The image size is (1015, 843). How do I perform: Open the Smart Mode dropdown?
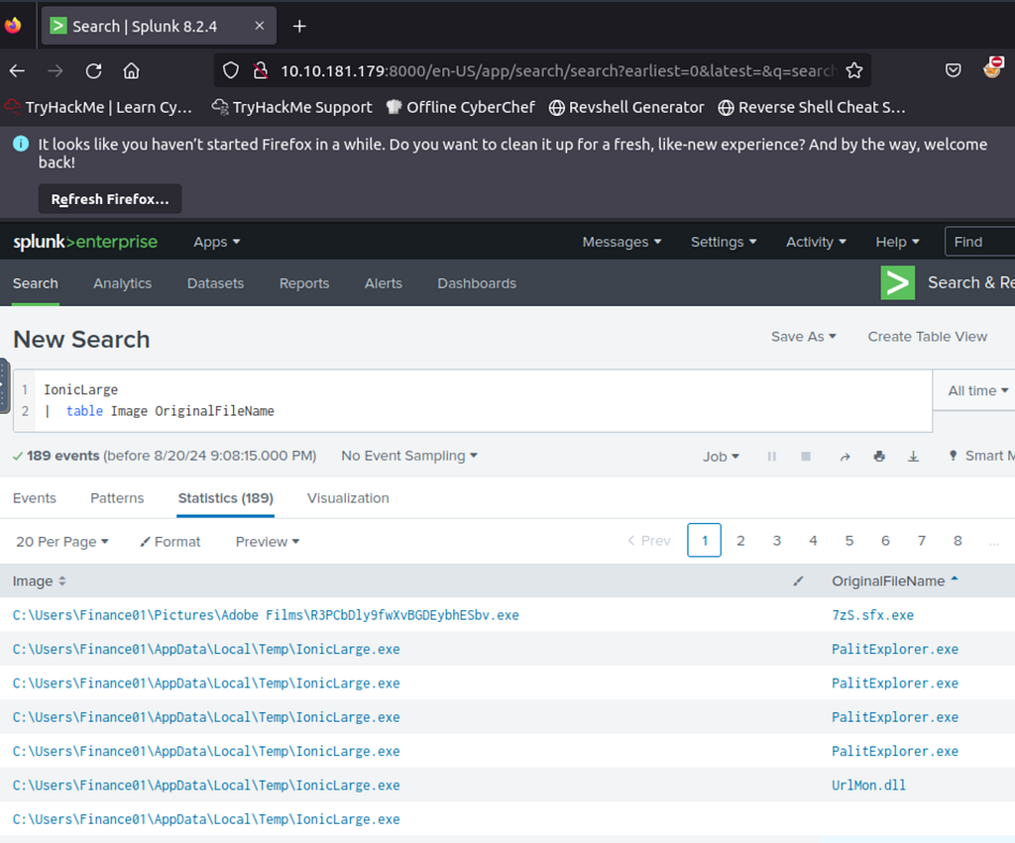click(981, 456)
